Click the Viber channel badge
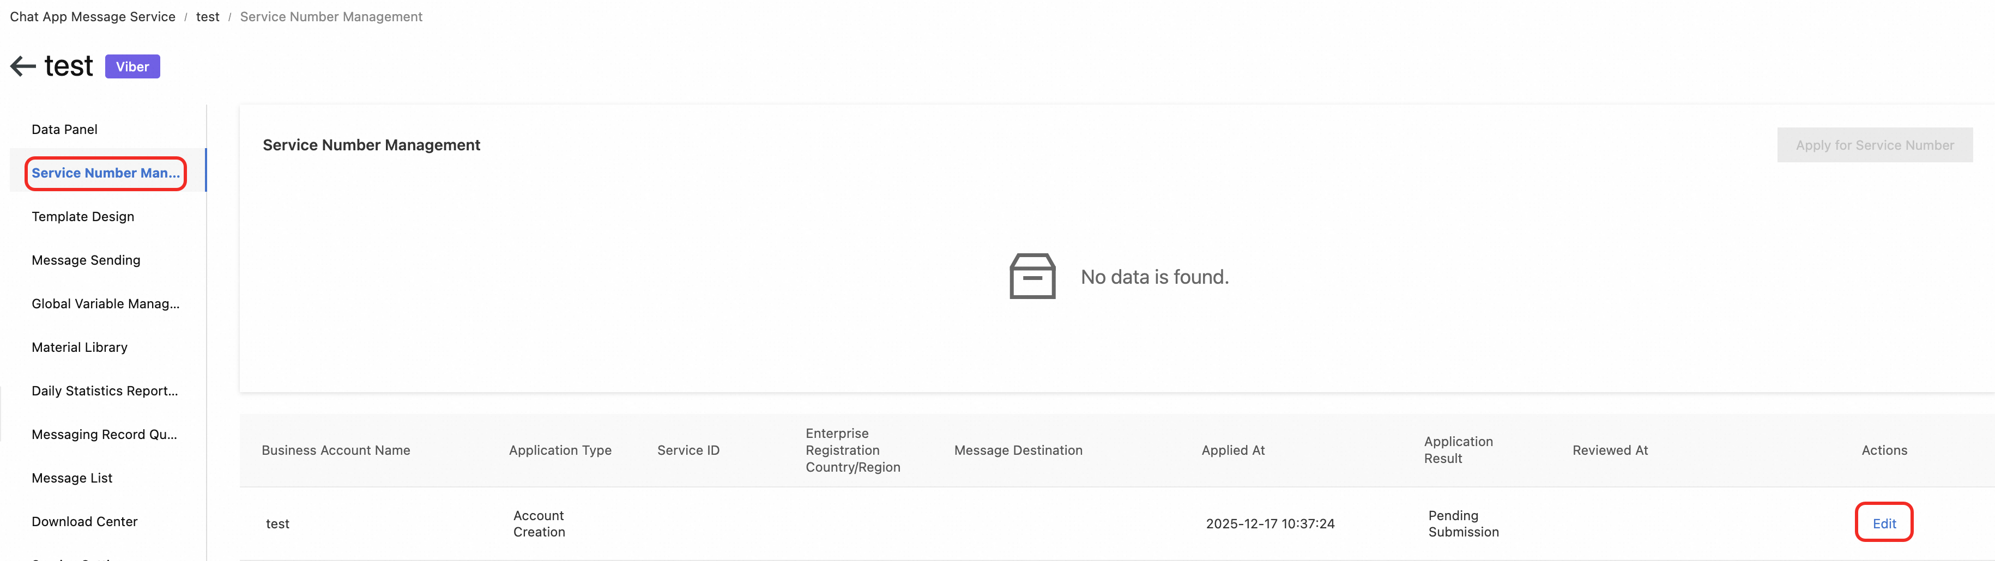 coord(132,66)
